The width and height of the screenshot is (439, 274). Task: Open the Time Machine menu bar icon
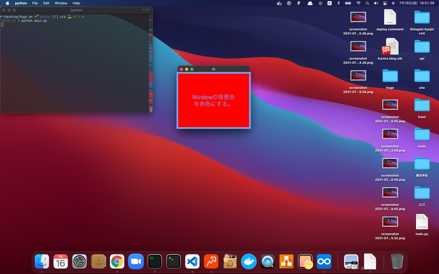point(320,3)
